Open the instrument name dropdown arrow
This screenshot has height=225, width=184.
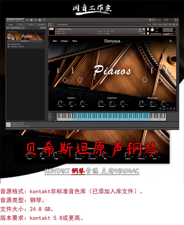point(56,29)
